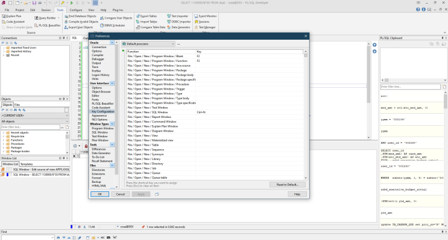Select the Program Window / Blank function row
448x240 pixels.
[x=215, y=57]
